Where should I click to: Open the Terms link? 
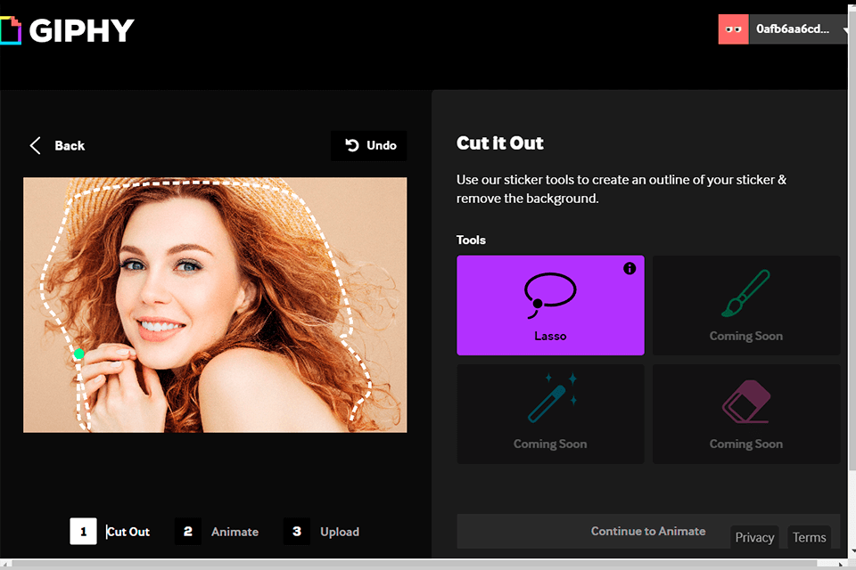point(809,537)
